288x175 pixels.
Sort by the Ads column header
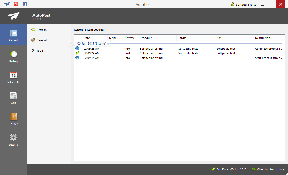(234, 38)
